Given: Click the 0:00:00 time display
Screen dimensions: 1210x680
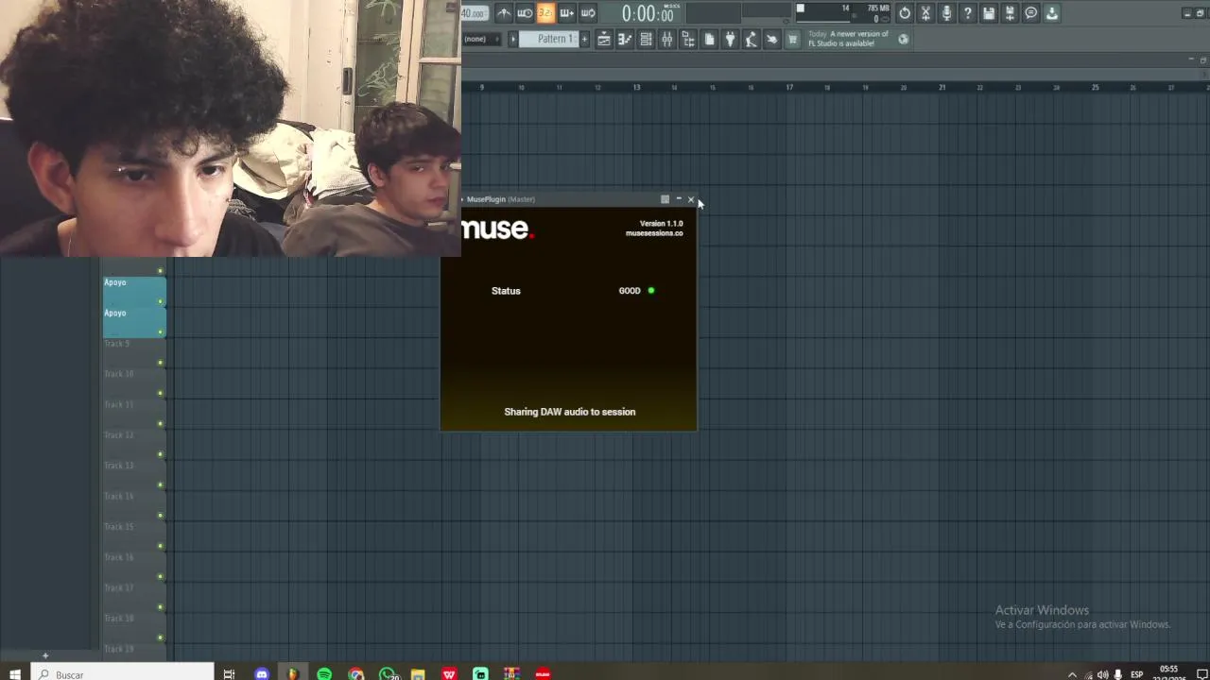Looking at the screenshot, I should (x=648, y=13).
